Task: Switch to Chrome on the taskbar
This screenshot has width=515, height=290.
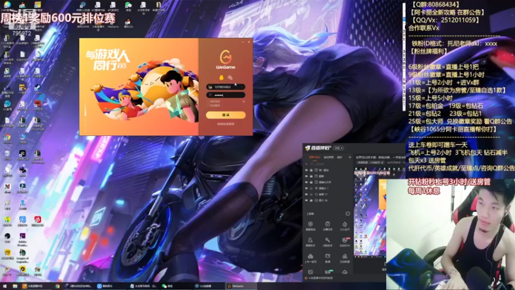Action: tap(57, 286)
